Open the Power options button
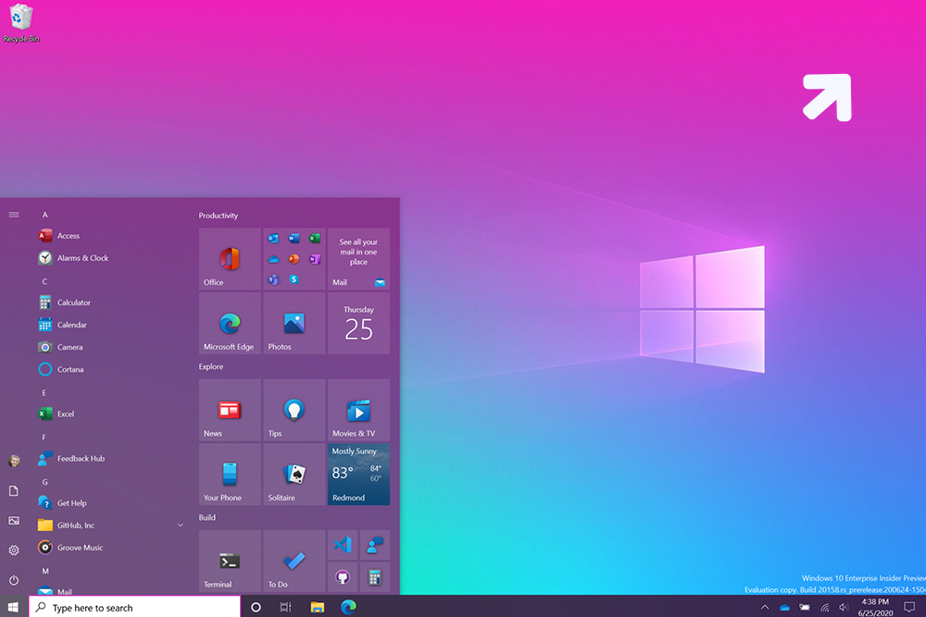Screen dimensions: 926x617 14,580
